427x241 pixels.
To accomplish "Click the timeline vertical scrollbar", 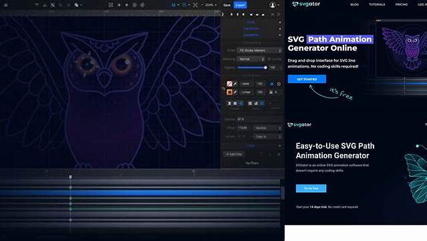I will (283, 193).
